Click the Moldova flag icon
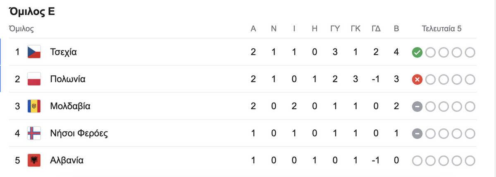Viewport: 496px width, 177px height. point(33,106)
